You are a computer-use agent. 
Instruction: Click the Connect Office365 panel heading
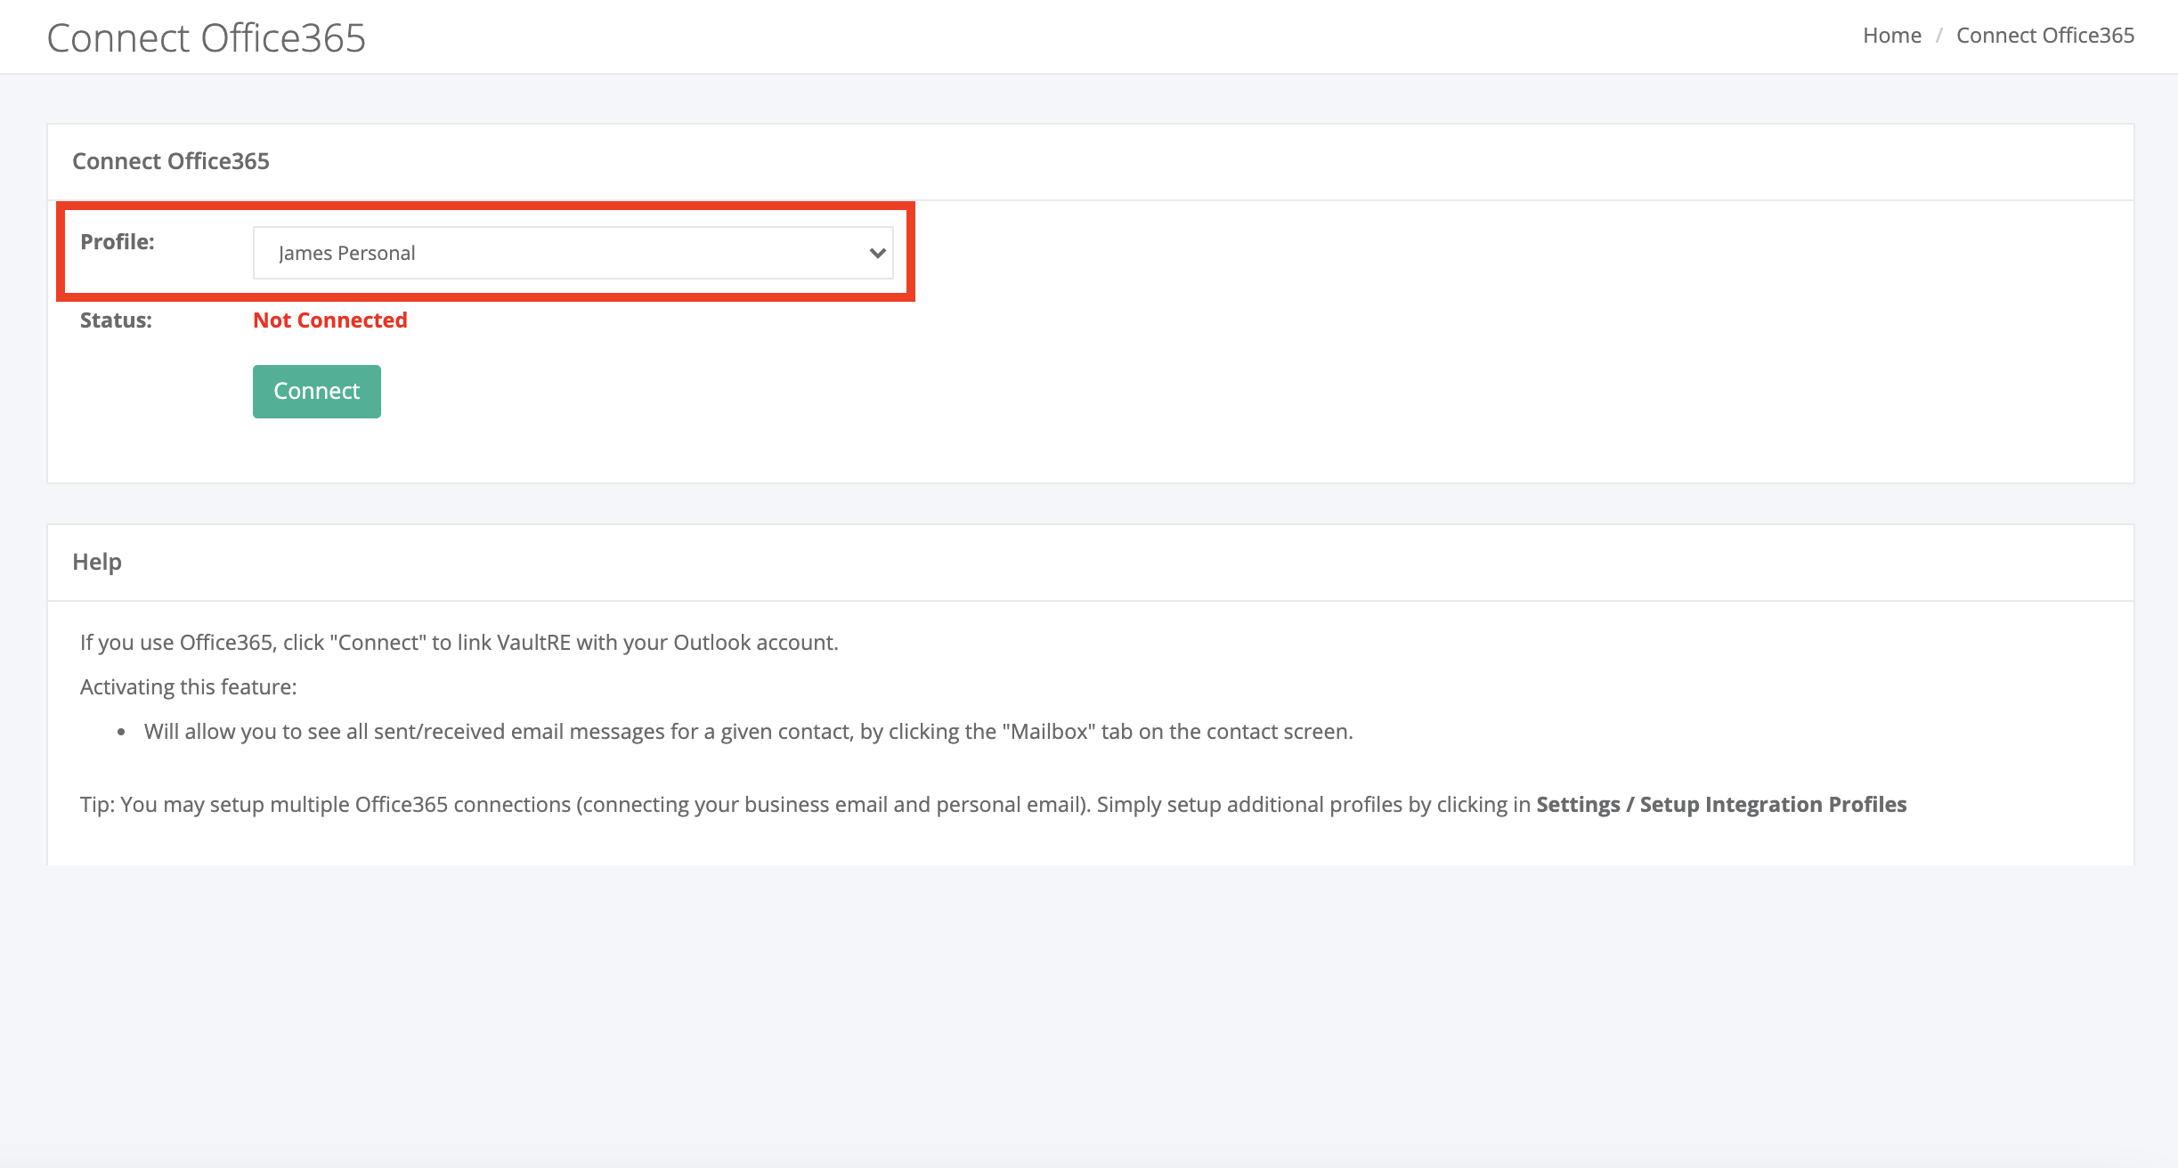click(171, 161)
